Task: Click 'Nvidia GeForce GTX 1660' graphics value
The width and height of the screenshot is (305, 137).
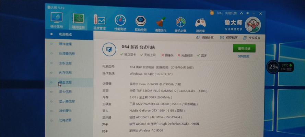Action: pos(147,111)
